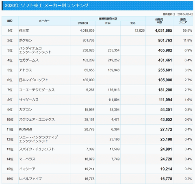Select maker name マーベラス
This screenshot has height=184, width=195.
(x=27, y=159)
